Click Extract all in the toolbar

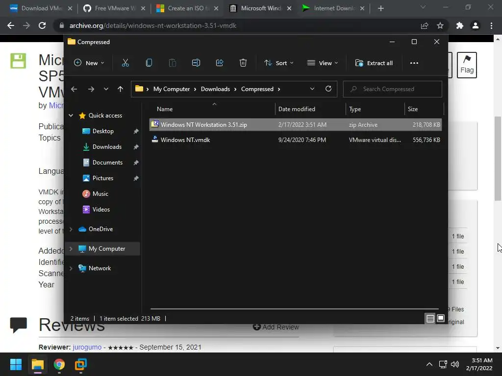[x=374, y=63]
